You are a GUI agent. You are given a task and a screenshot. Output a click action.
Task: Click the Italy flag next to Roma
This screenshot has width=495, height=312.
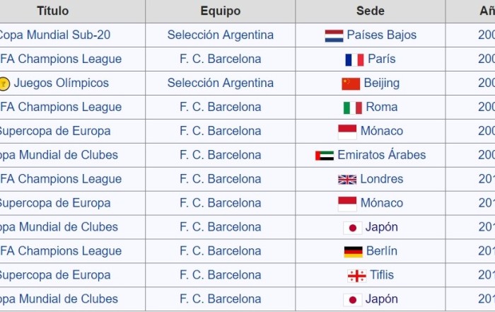point(353,108)
